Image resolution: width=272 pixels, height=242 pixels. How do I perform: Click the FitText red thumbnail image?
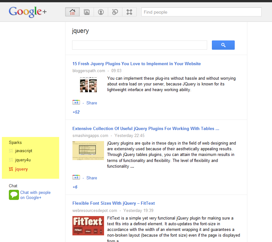click(x=88, y=226)
